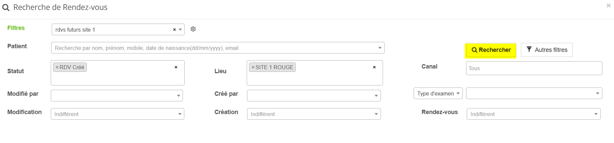Clear the 'rdvs futurs site 1' filter
The width and height of the screenshot is (614, 143).
pyautogui.click(x=174, y=30)
